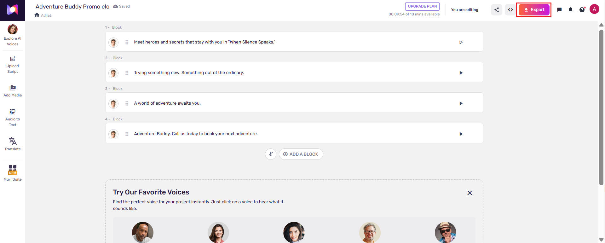Viewport: 605px width, 243px height.
Task: Click the project title Adventure Buddy Promo
Action: point(72,7)
